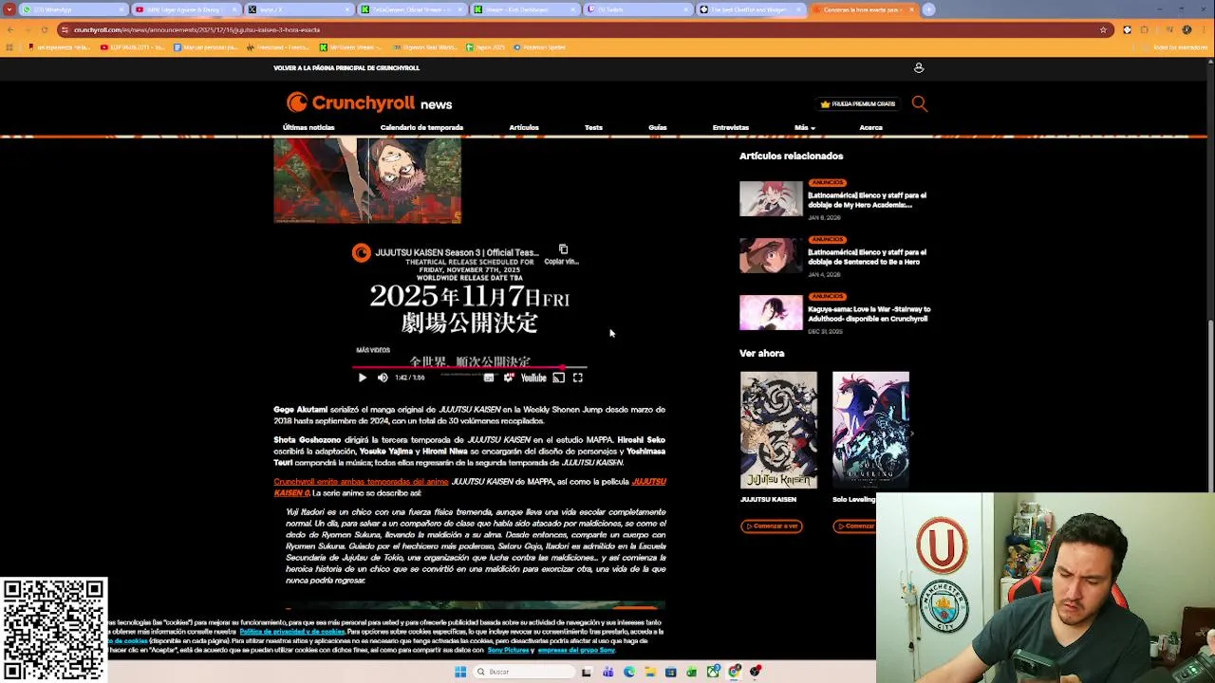The width and height of the screenshot is (1215, 683).
Task: Open the Tests menu item
Action: 593,127
